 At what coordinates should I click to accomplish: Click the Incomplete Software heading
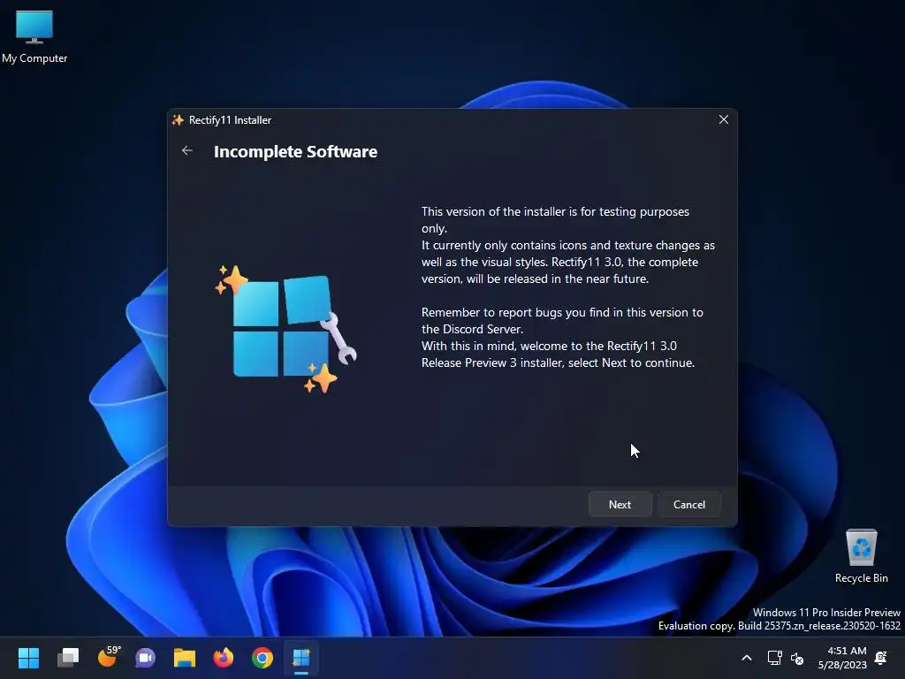pos(295,151)
